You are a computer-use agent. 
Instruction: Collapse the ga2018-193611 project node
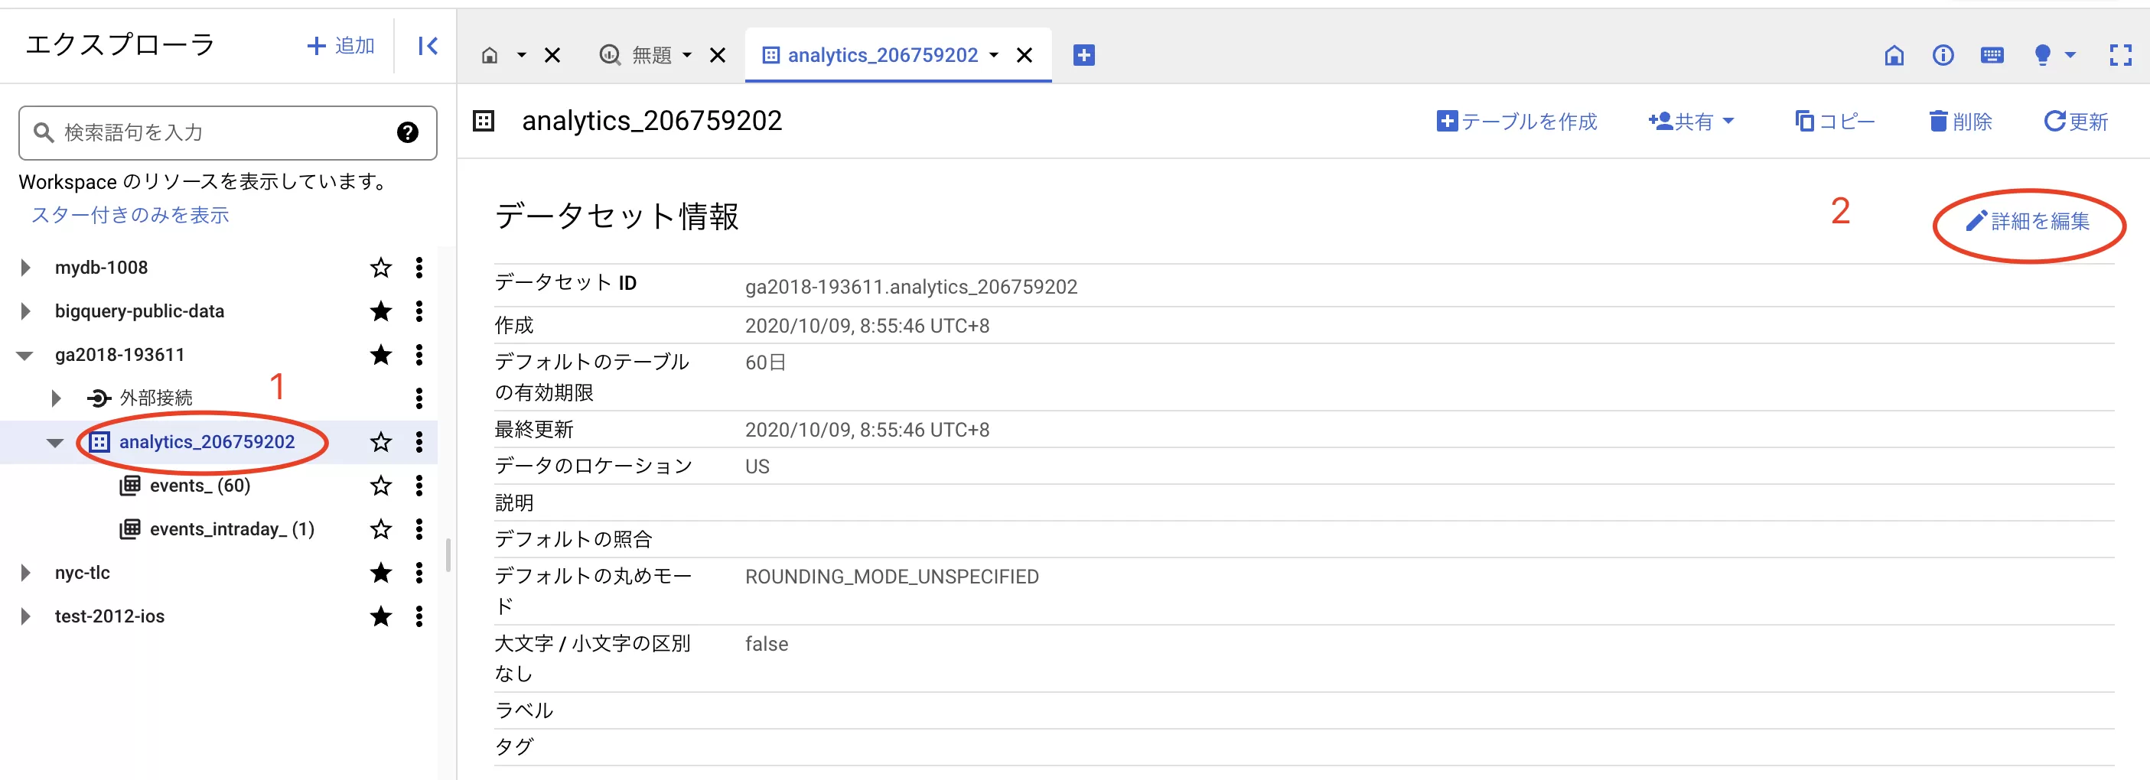coord(25,356)
